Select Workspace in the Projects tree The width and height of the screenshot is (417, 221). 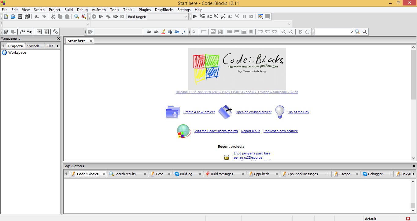click(x=18, y=52)
